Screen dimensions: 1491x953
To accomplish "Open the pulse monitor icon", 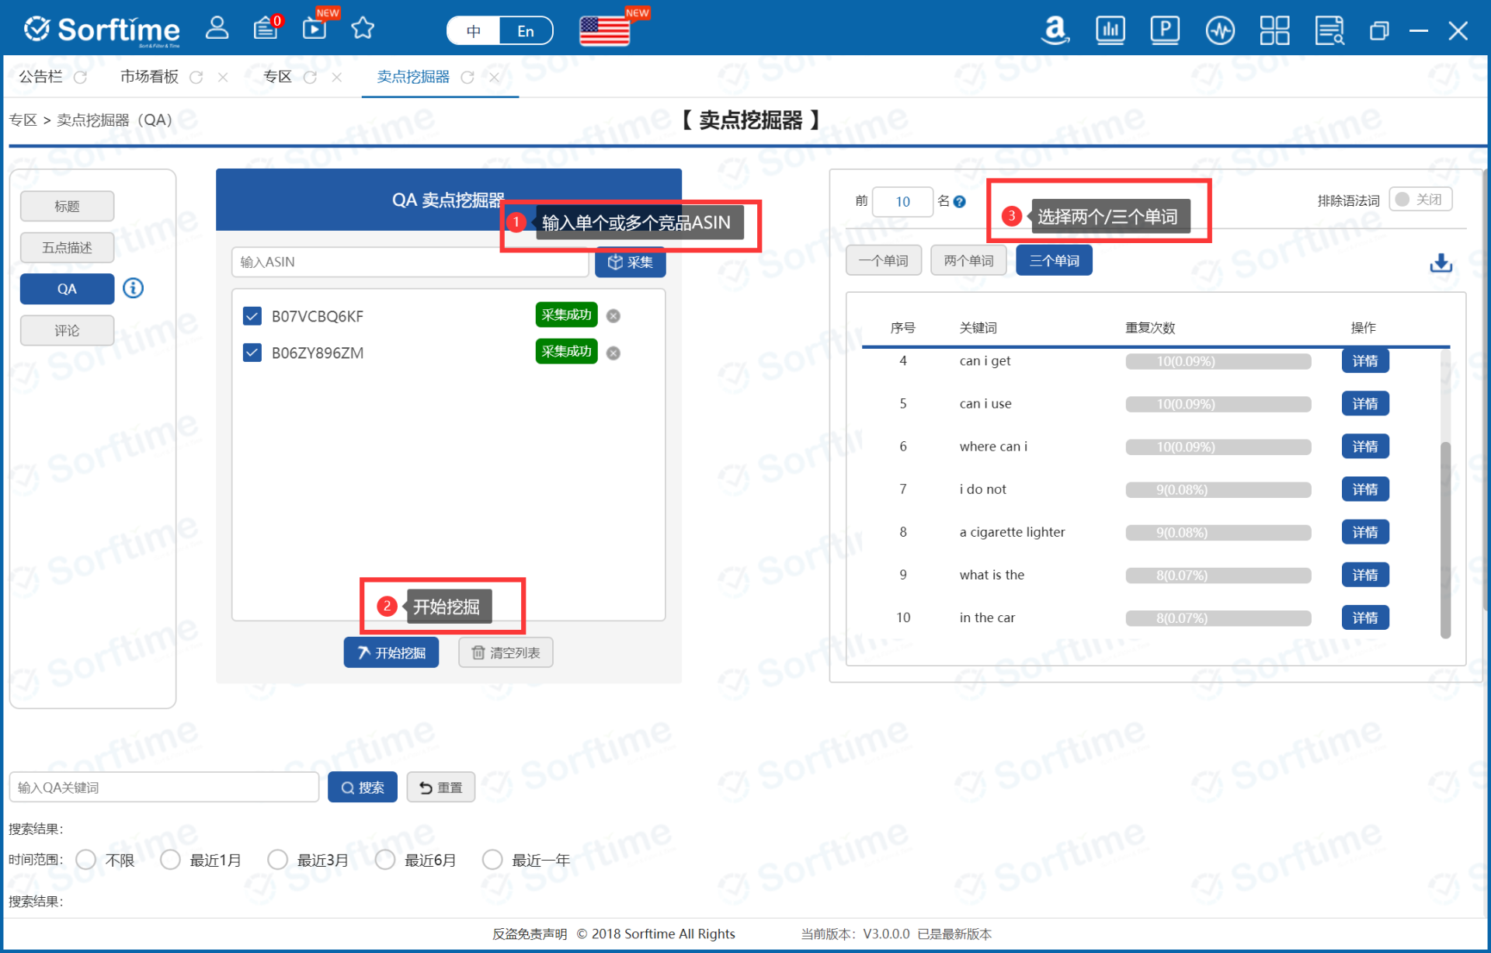I will 1220,30.
